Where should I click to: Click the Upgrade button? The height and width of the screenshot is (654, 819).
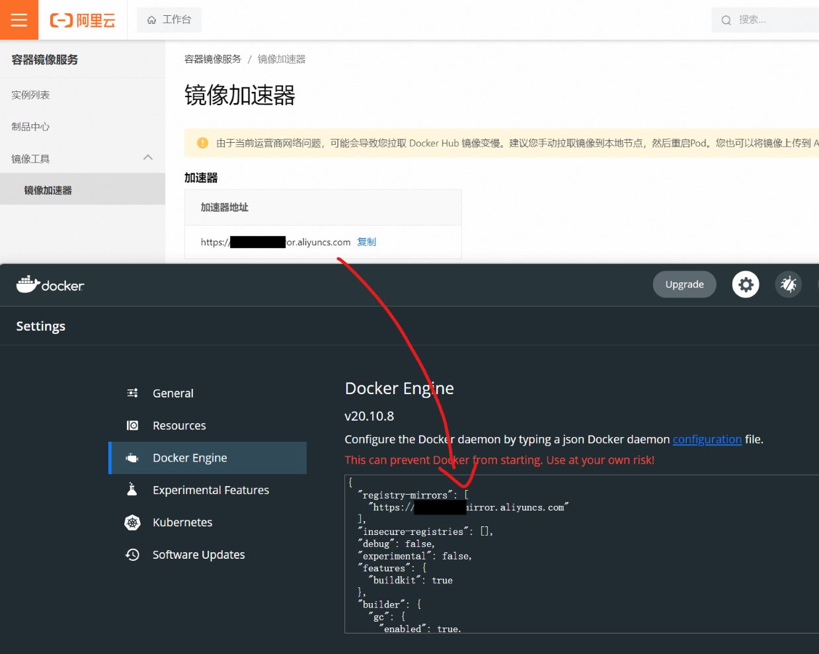[684, 284]
